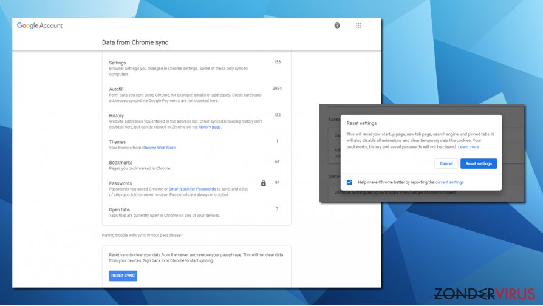Open the current settings link

449,182
